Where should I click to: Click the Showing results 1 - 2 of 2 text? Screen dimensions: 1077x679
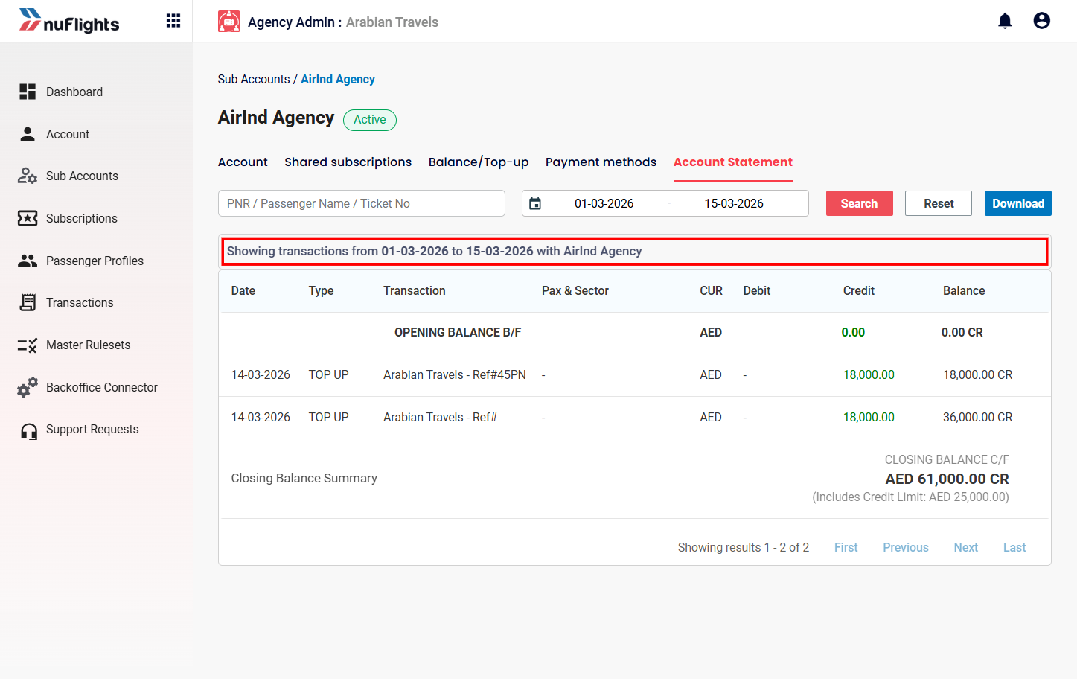pyautogui.click(x=743, y=547)
